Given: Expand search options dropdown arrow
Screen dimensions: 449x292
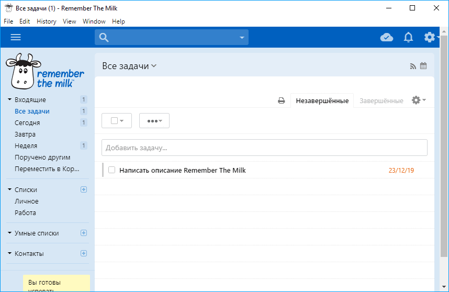Looking at the screenshot, I should click(x=242, y=38).
